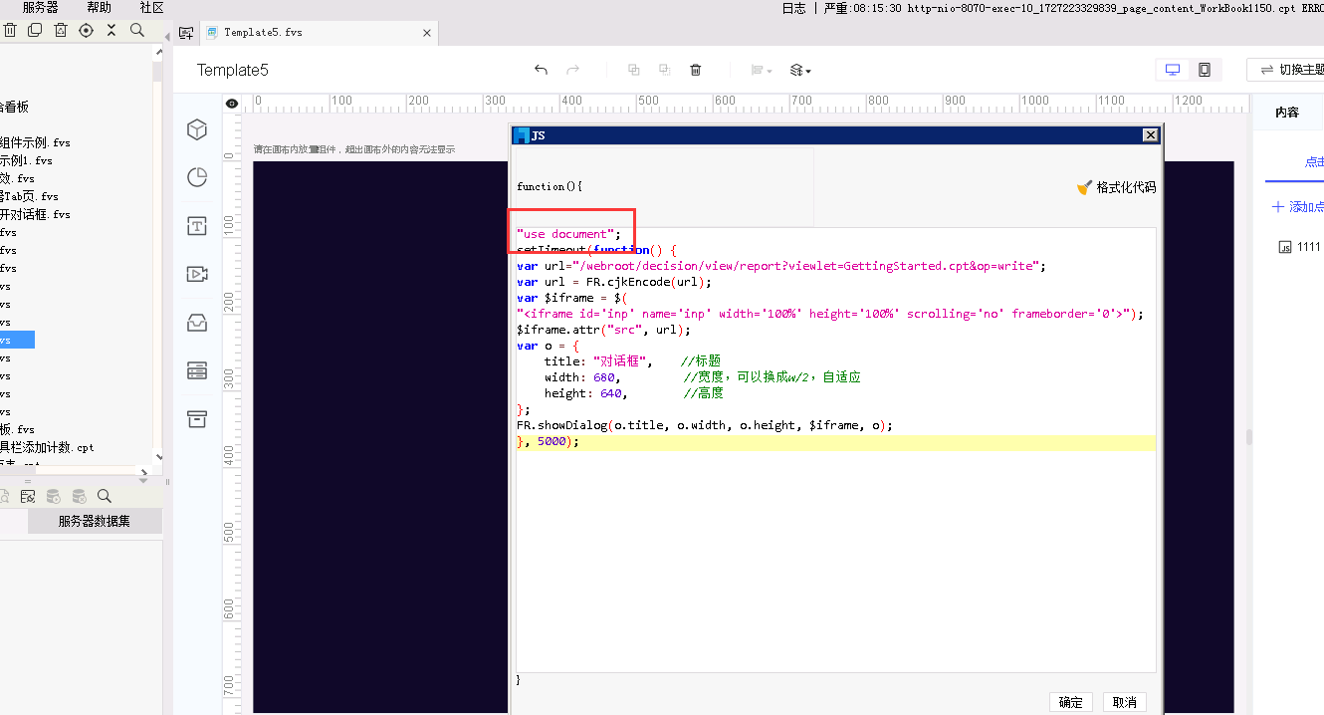The image size is (1324, 715).
Task: Open the 社区 menu
Action: [x=151, y=7]
